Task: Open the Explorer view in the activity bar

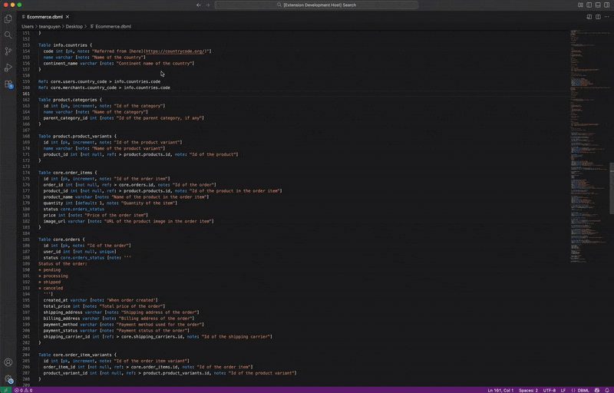Action: click(8, 18)
